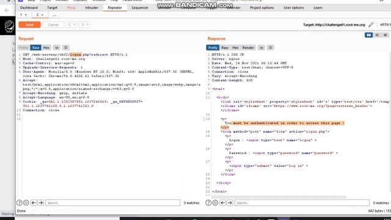This screenshot has height=220, width=391.
Task: Switch to top-bottom layout view
Action: pos(377,35)
